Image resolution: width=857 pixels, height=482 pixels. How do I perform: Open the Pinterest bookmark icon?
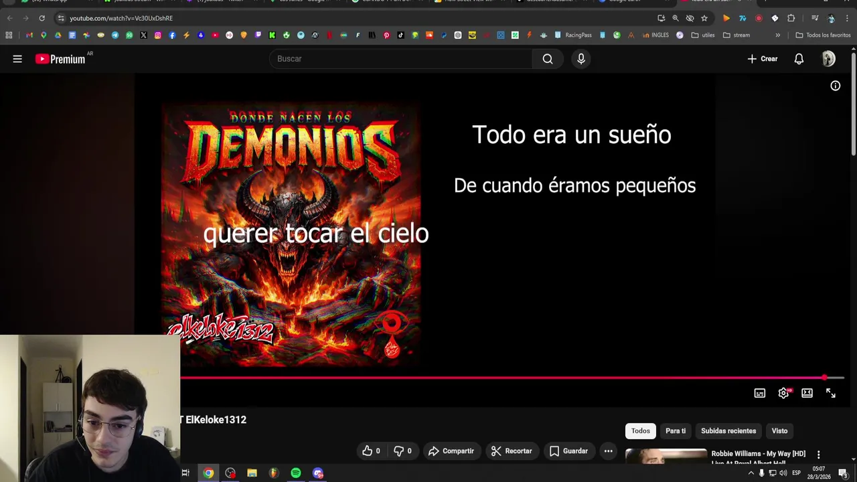pyautogui.click(x=386, y=35)
